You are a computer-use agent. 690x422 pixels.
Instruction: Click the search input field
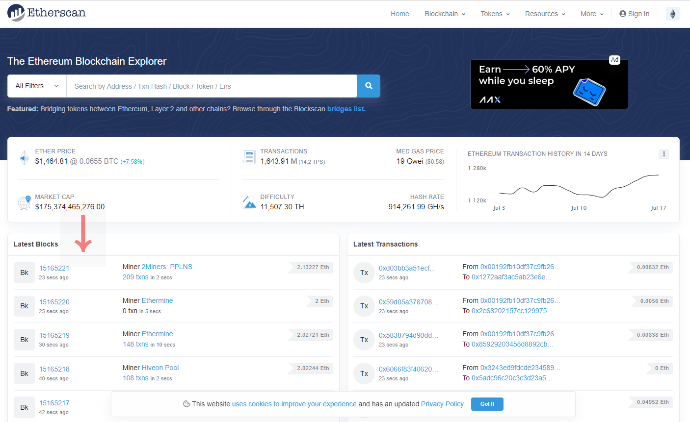tap(212, 86)
